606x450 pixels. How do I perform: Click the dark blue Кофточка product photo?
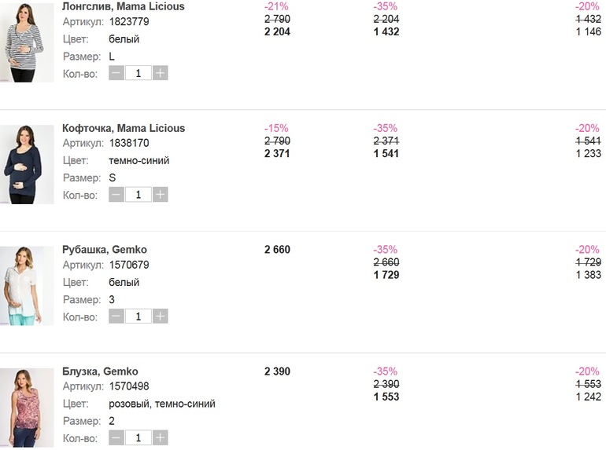(26, 164)
